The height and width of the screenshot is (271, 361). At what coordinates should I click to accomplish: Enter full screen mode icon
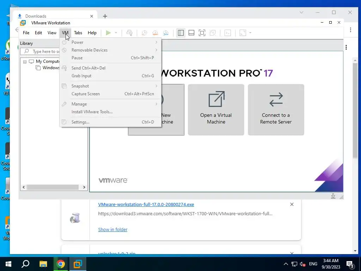pyautogui.click(x=202, y=33)
